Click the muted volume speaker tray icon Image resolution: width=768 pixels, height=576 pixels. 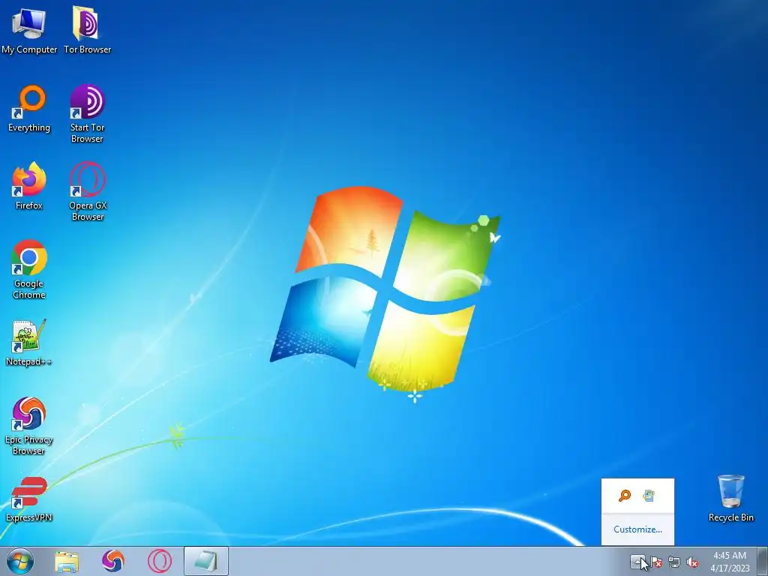click(x=692, y=562)
